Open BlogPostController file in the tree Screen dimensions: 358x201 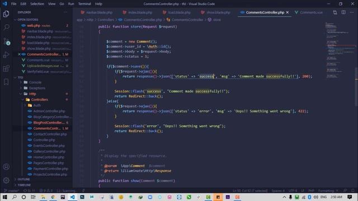click(49, 123)
